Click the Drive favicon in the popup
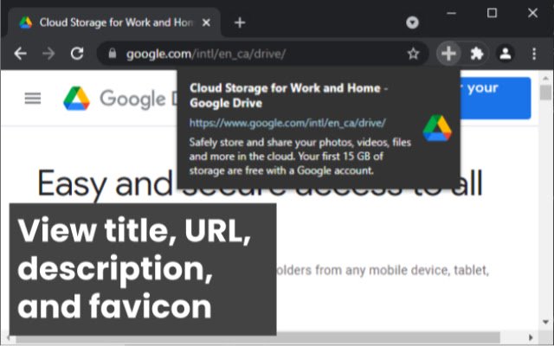This screenshot has width=554, height=346. click(x=437, y=128)
